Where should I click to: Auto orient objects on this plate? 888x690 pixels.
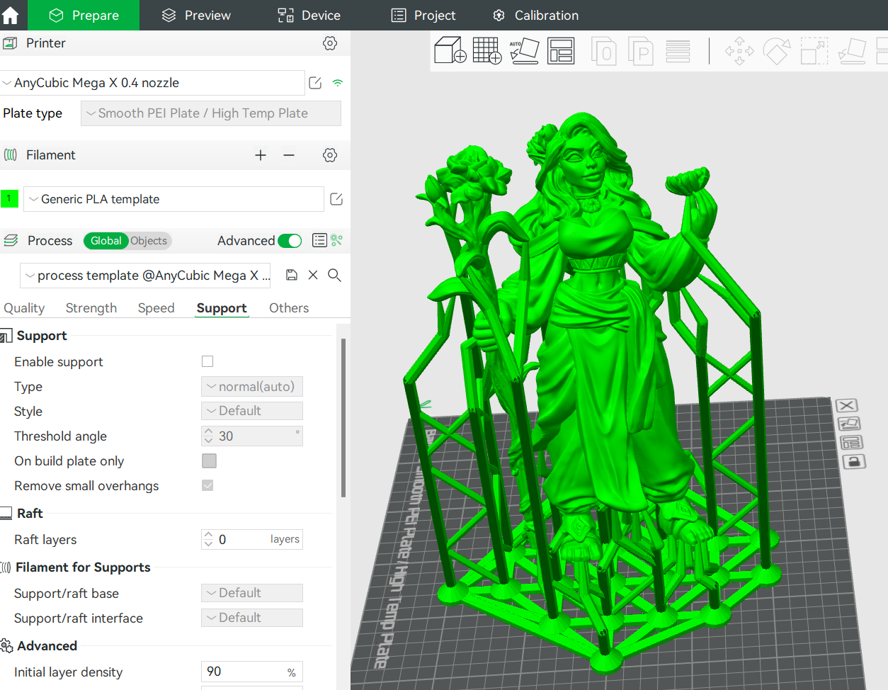click(848, 424)
